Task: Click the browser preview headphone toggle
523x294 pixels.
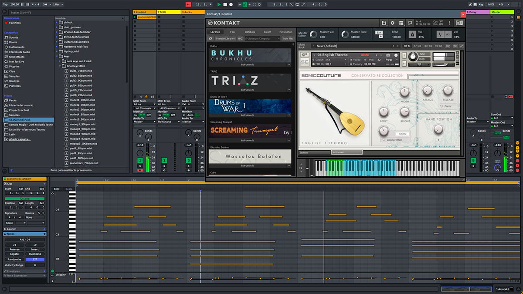Action: tap(11, 170)
